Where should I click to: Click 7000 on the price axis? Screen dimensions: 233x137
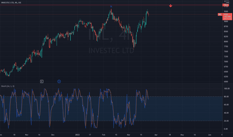click(x=226, y=62)
